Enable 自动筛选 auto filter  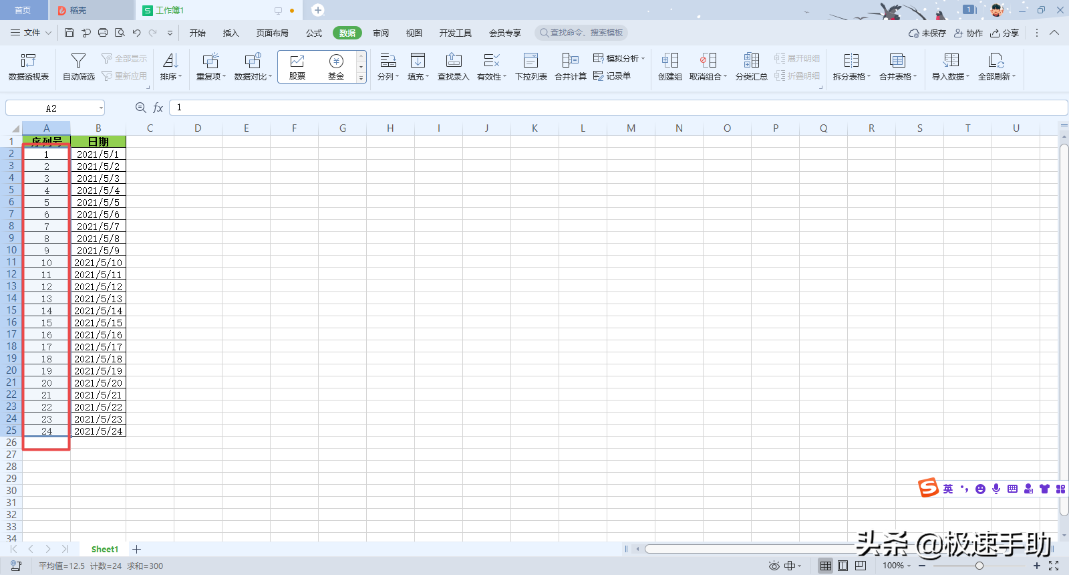(78, 68)
